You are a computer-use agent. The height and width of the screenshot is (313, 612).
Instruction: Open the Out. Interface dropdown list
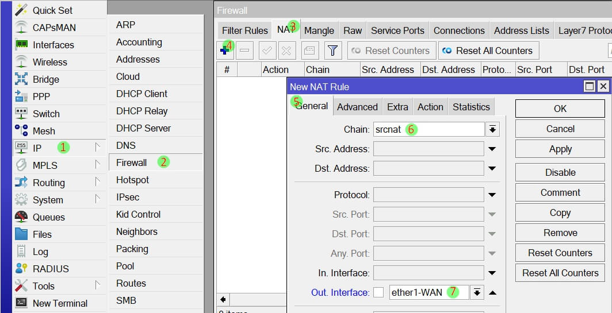477,292
